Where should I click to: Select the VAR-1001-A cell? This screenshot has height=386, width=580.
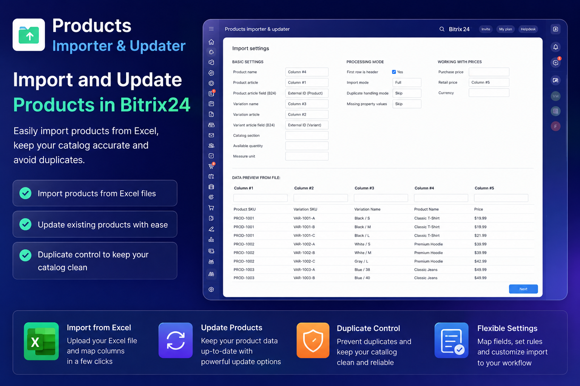tap(304, 218)
